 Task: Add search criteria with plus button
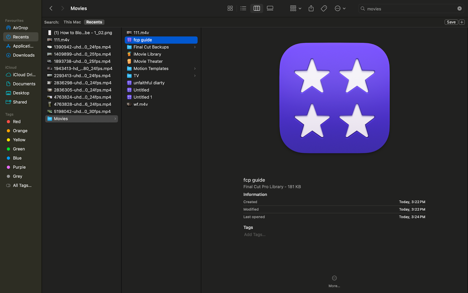462,22
